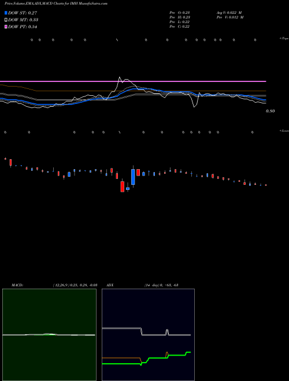289x381 pixels.
Task: Select the 'DOW ST: 0.27' legend label
Action: tap(23, 13)
